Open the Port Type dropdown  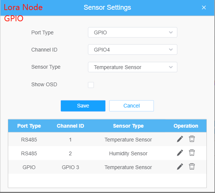click(133, 32)
